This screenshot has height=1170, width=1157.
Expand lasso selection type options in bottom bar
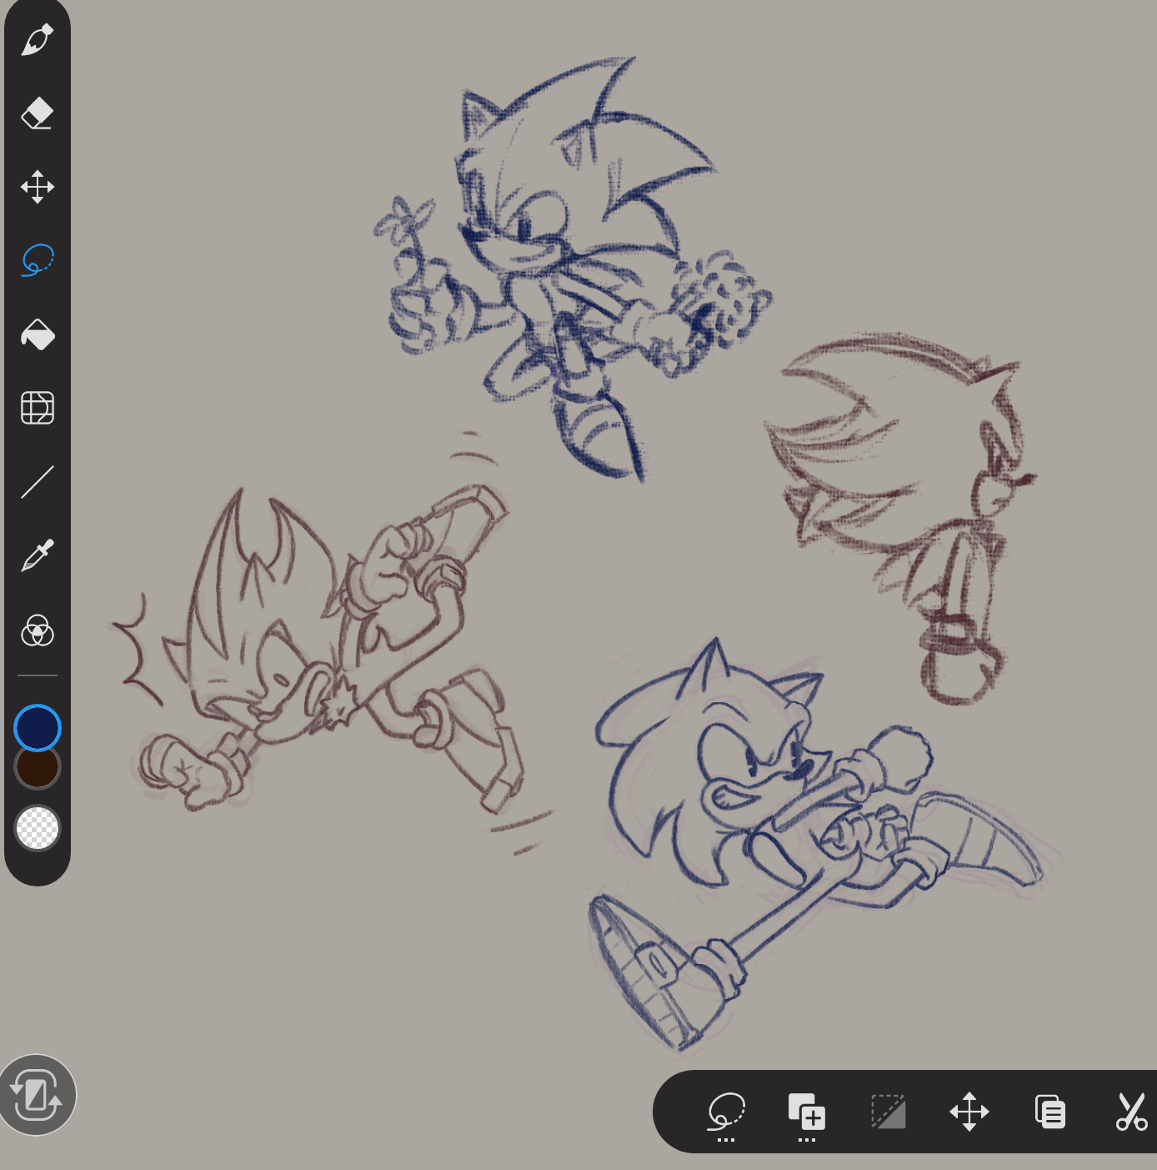point(726,1113)
